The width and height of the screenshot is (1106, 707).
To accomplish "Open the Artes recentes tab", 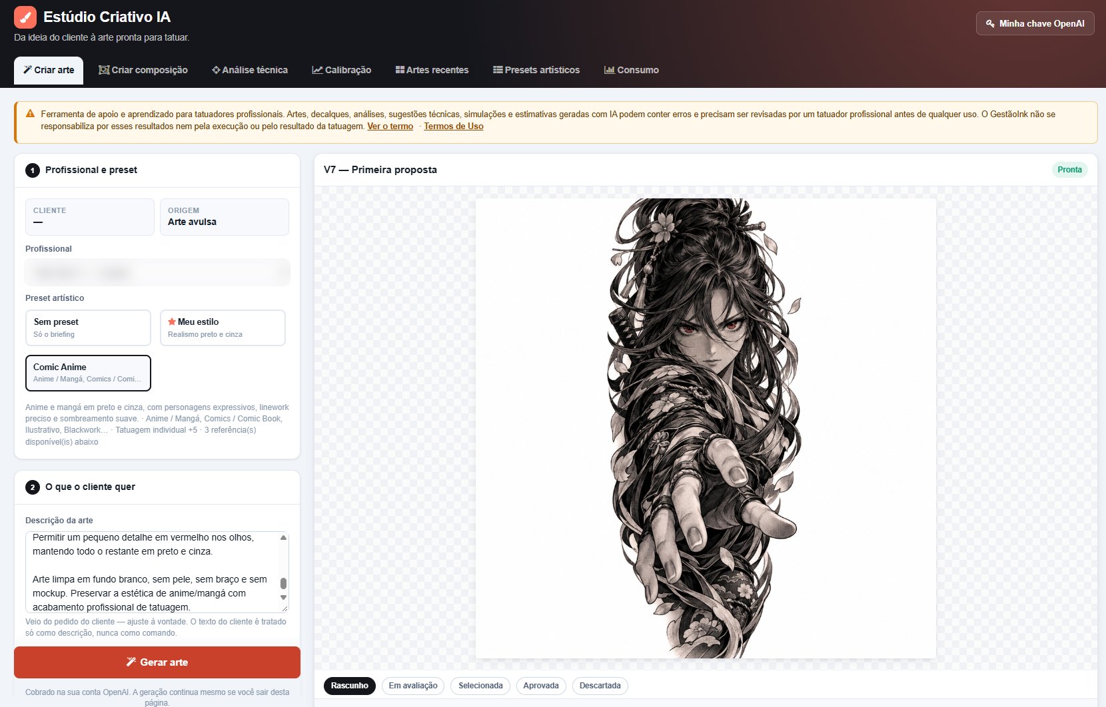I will click(432, 70).
